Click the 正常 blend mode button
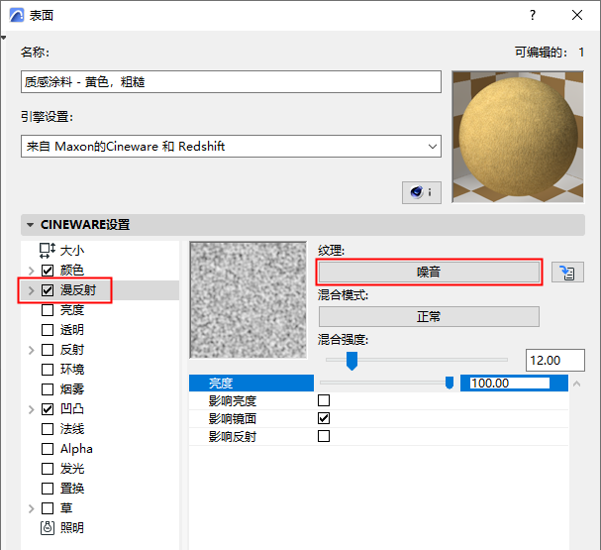 429,316
